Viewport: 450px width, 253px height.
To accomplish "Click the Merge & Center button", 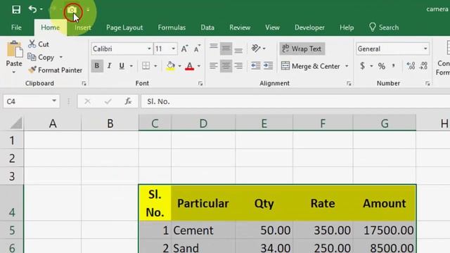I will click(311, 66).
